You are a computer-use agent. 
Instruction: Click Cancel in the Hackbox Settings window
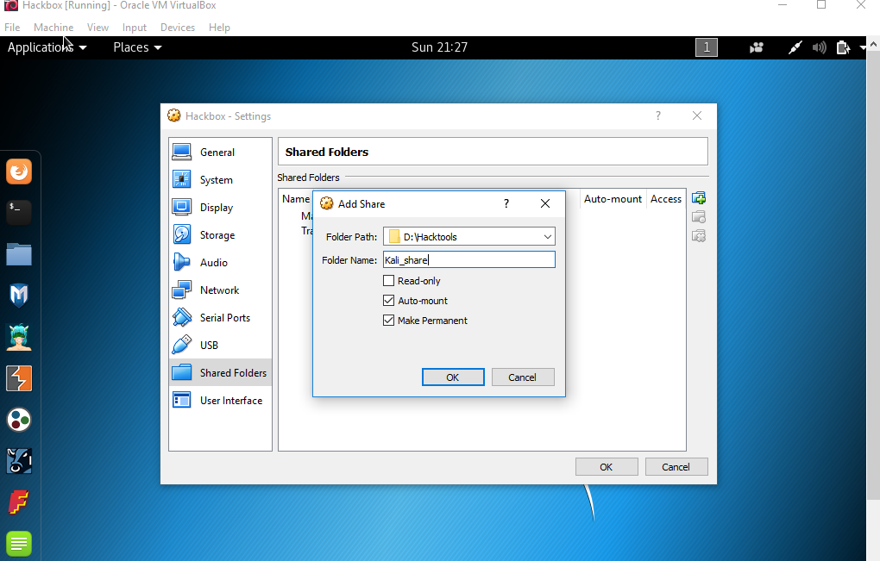coord(676,467)
